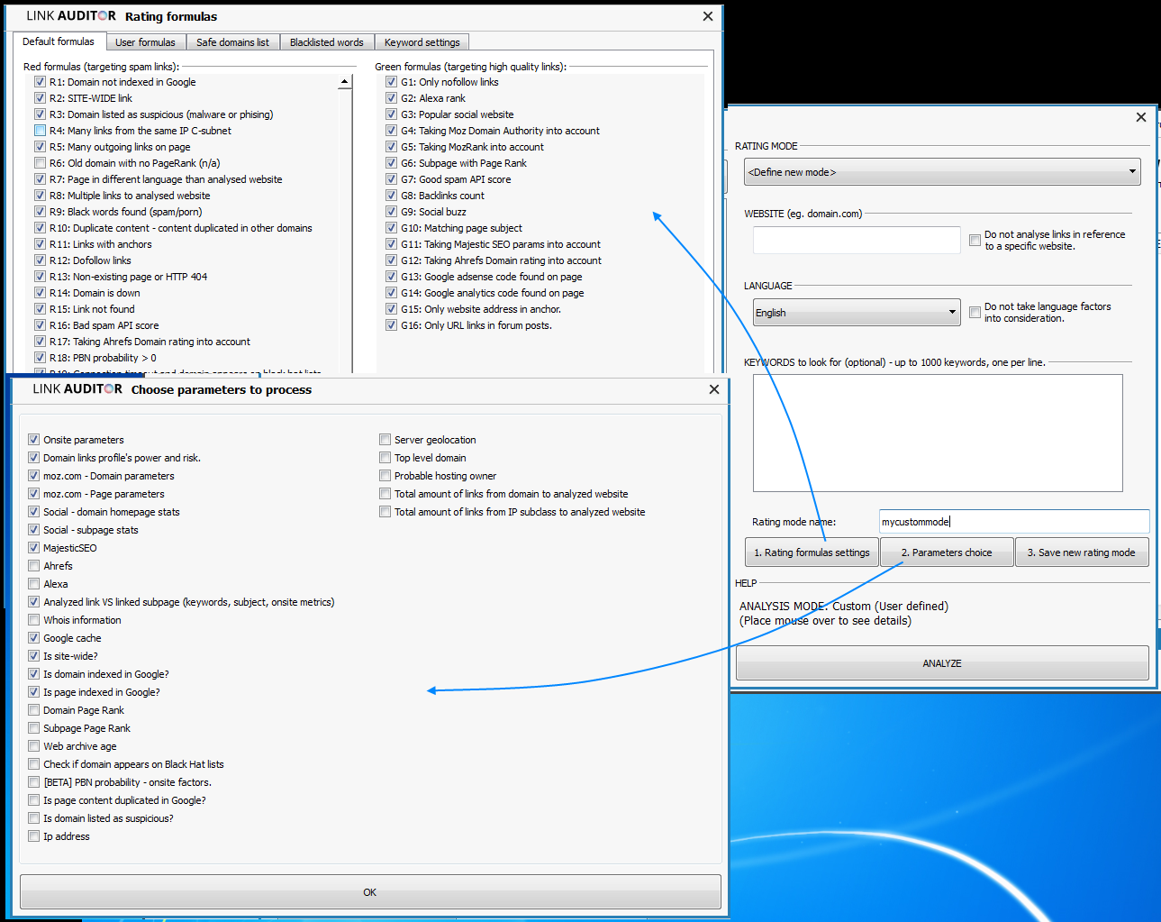1161x922 pixels.
Task: Toggle Social domain homepage stats checkbox
Action: click(33, 512)
